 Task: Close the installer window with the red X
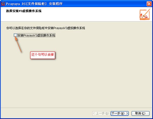tap(149, 4)
